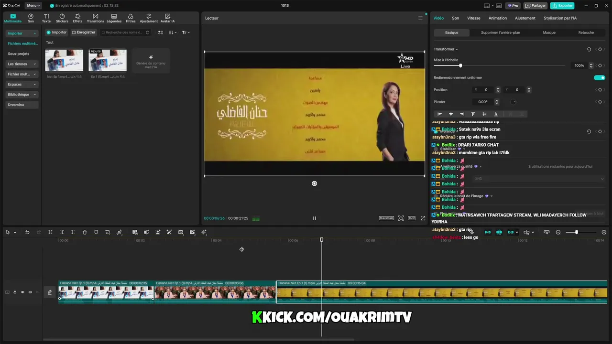Open the Son panel in top toolbar

[31, 18]
